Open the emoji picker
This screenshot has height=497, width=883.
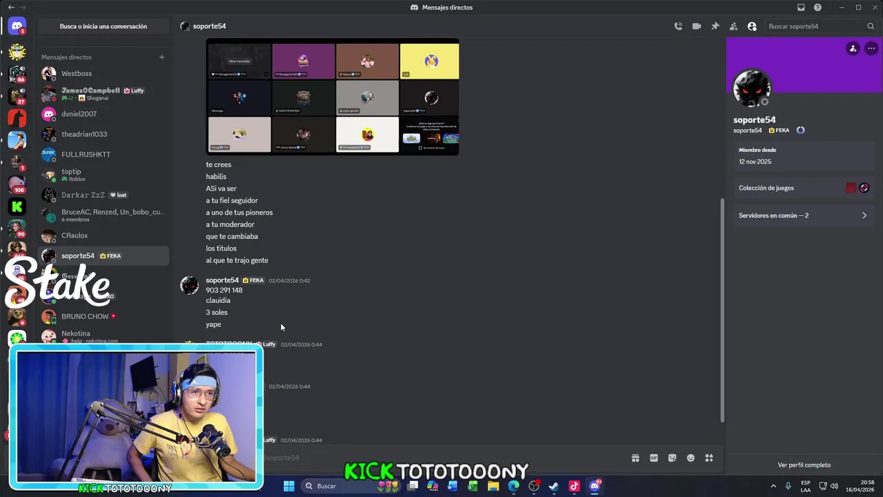[691, 458]
